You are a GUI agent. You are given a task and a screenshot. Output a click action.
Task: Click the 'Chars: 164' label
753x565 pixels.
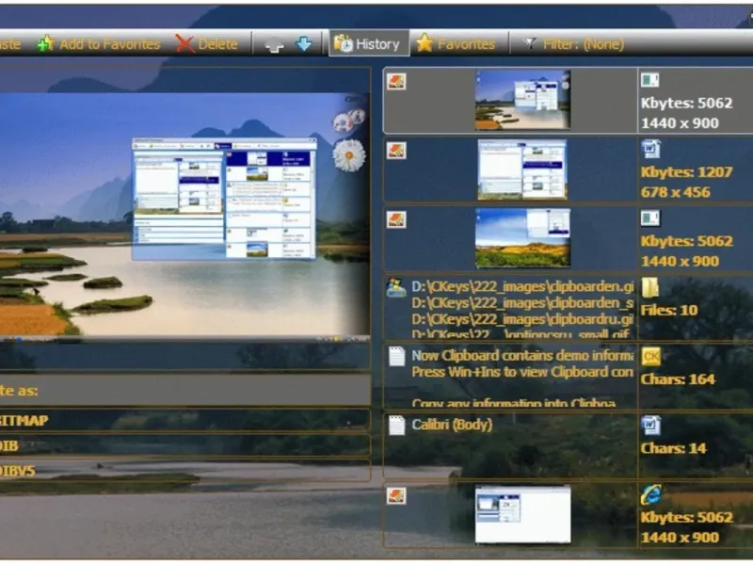(678, 379)
